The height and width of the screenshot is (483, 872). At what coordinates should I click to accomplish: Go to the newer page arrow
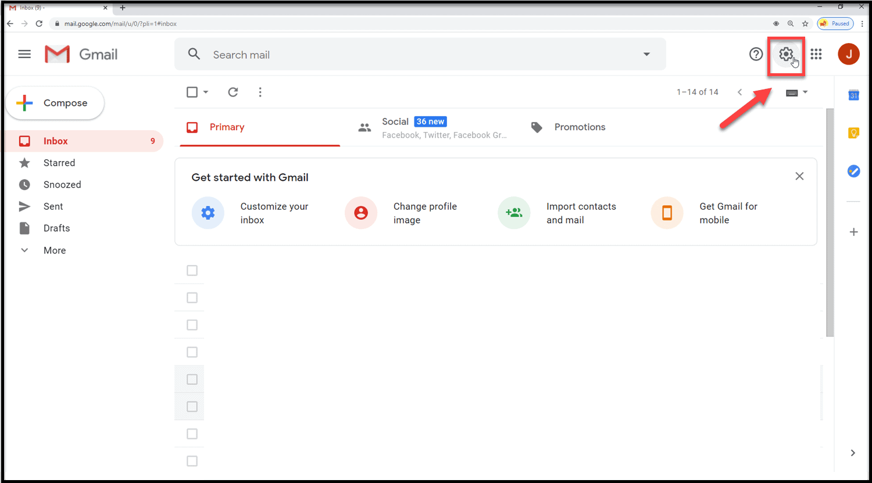pos(739,92)
